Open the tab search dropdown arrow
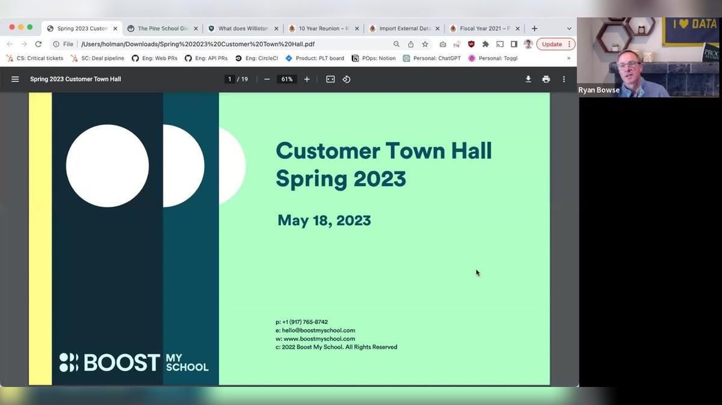 tap(569, 28)
